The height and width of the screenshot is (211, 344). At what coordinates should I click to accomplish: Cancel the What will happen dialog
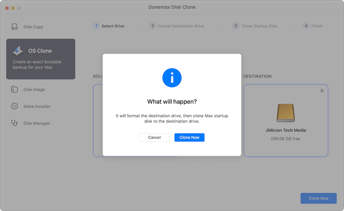154,137
